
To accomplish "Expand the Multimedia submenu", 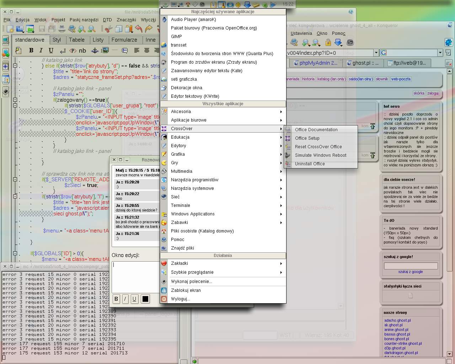I will (x=223, y=171).
